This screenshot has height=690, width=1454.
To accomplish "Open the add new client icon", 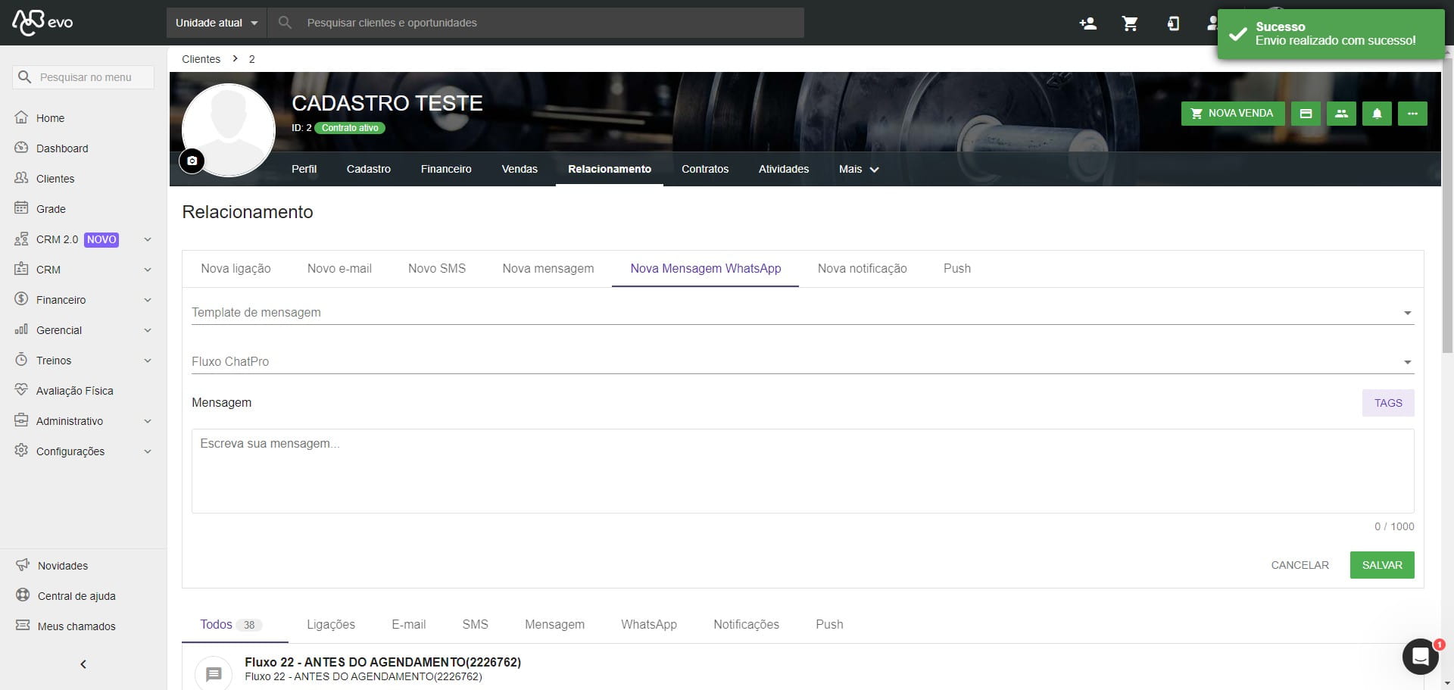I will pos(1087,23).
